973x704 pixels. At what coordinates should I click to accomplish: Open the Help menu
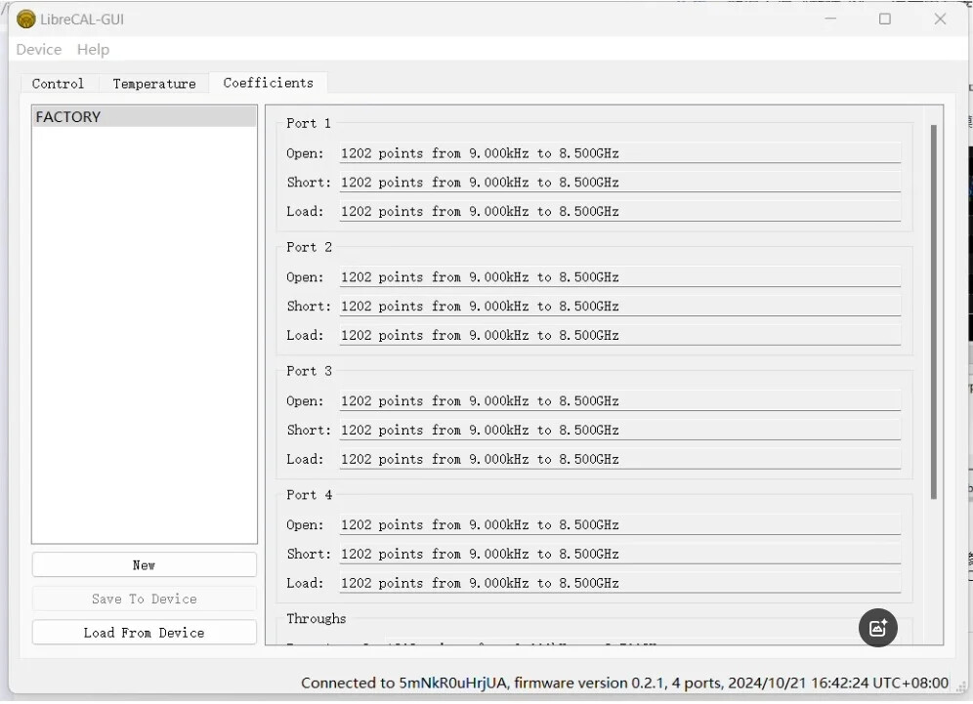(93, 49)
